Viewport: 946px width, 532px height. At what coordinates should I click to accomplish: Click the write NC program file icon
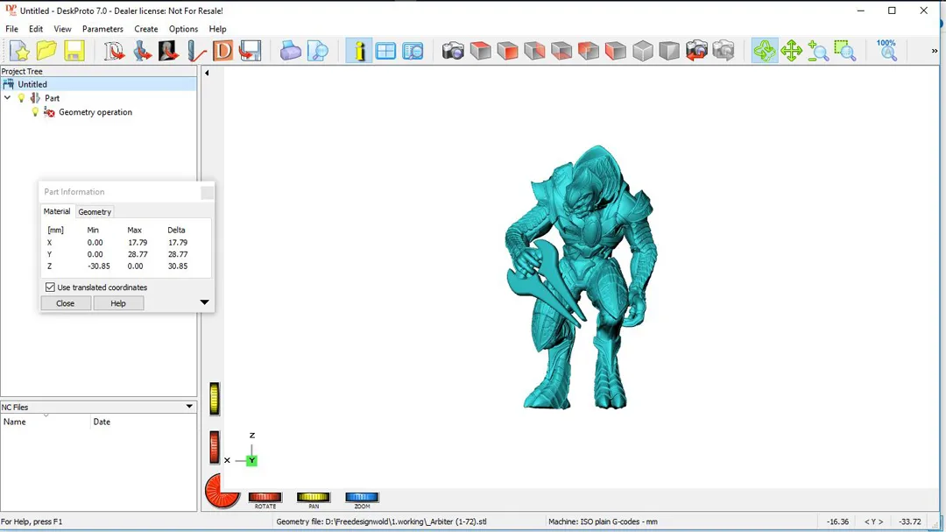(250, 51)
